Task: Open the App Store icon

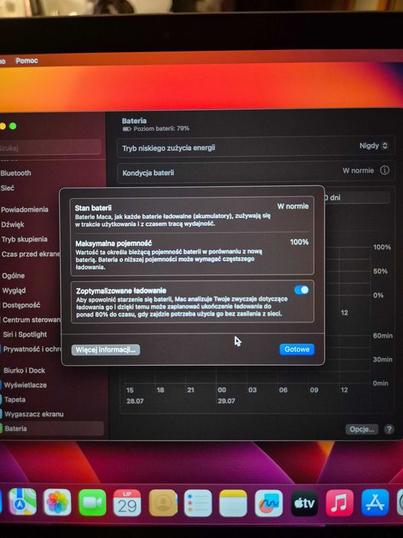Action: click(x=375, y=503)
